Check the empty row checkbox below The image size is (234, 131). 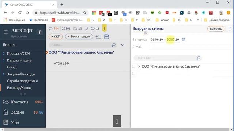pos(133,74)
